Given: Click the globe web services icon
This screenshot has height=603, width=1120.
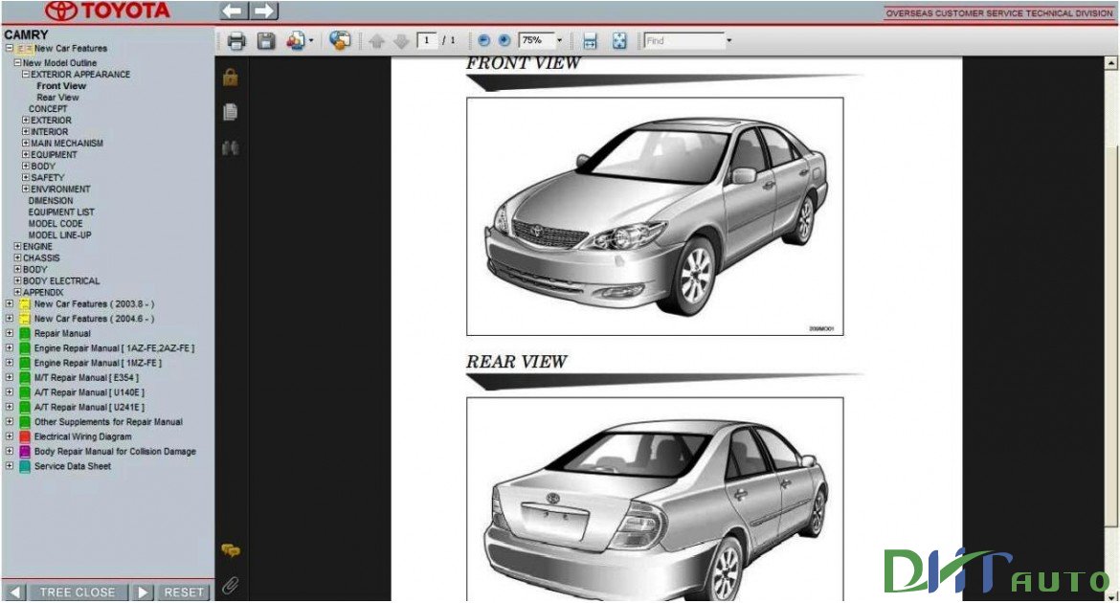Looking at the screenshot, I should [x=340, y=41].
